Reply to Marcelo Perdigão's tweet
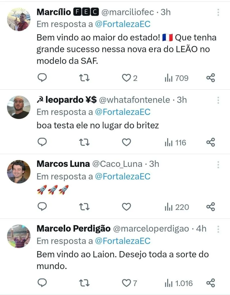Image resolution: width=230 pixels, height=295 pixels. coord(42,283)
